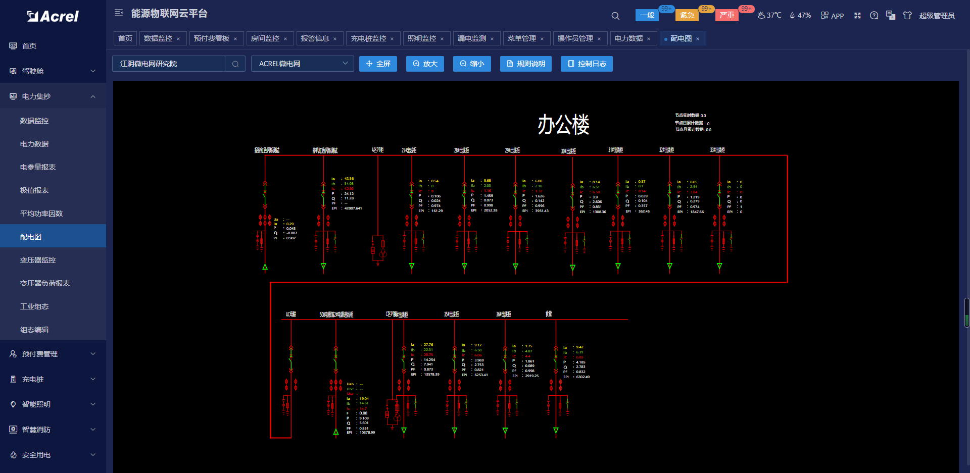This screenshot has height=473, width=970.
Task: Collapse the 电力集抄 sidebar section
Action: coord(53,96)
